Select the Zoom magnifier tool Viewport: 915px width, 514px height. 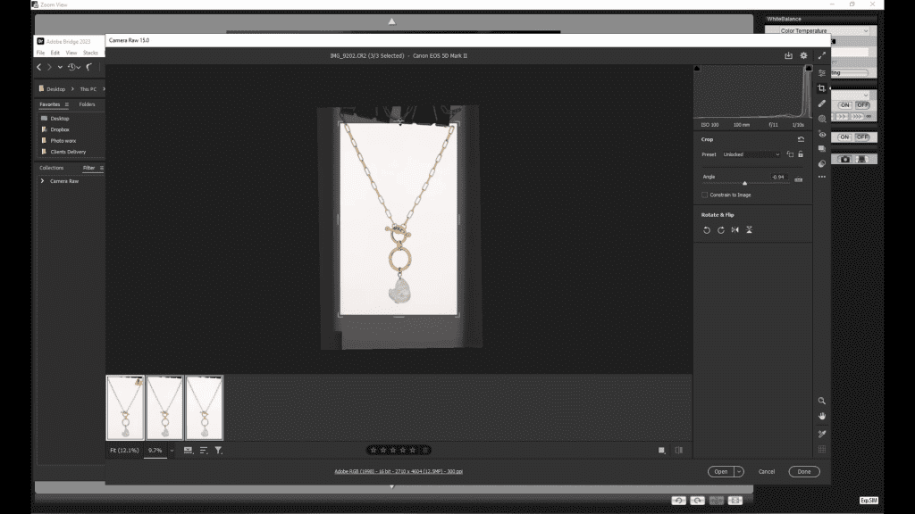[x=822, y=401]
